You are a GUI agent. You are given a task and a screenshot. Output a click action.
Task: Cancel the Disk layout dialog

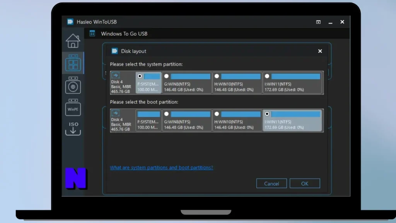271,184
